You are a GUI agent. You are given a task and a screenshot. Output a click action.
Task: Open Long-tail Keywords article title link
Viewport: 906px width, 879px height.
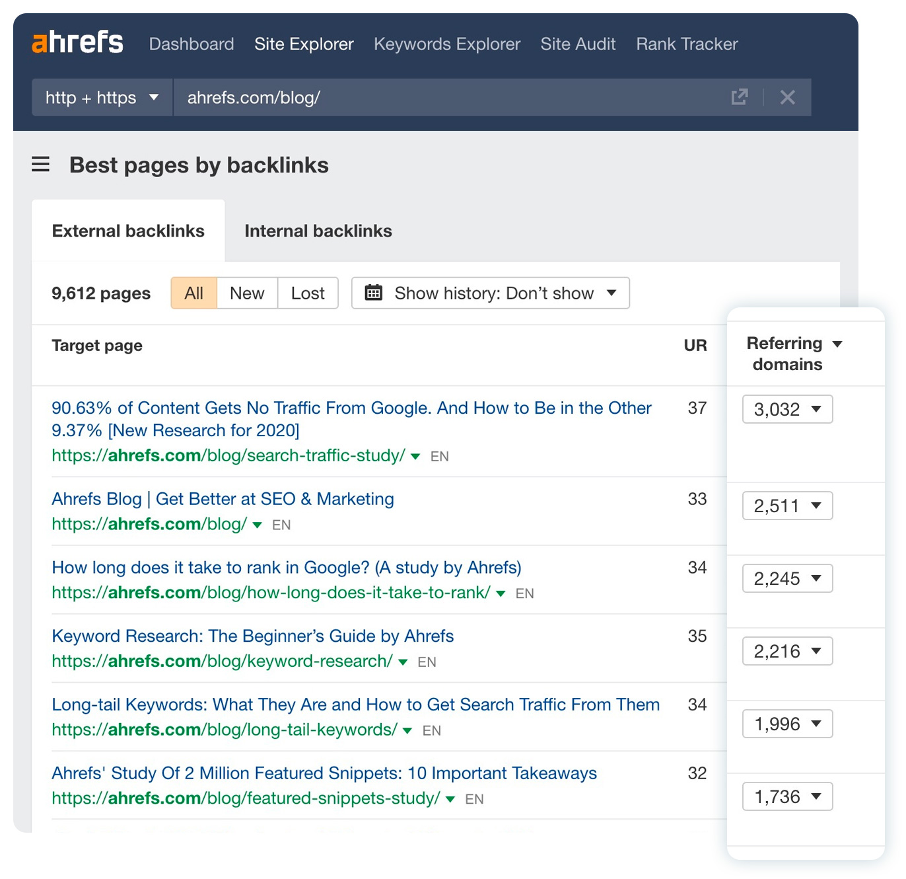click(x=355, y=705)
